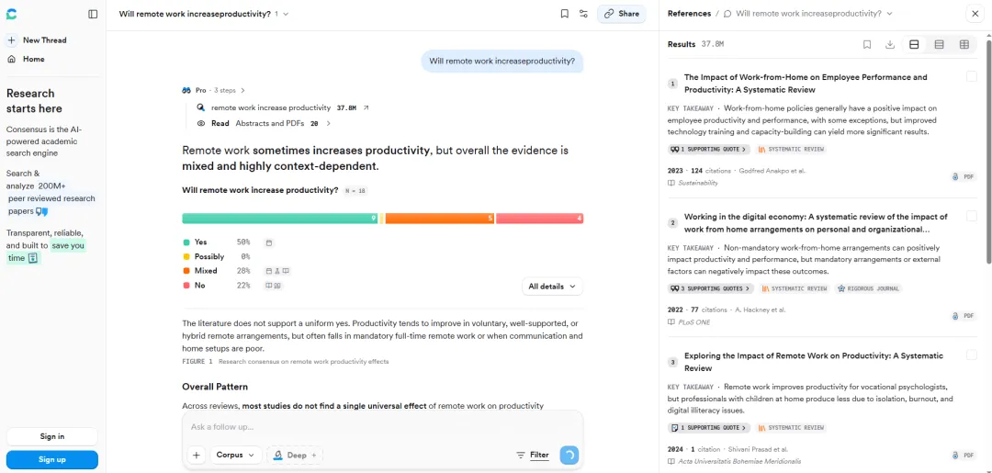Expand the All details dropdown
This screenshot has width=992, height=473.
[552, 287]
